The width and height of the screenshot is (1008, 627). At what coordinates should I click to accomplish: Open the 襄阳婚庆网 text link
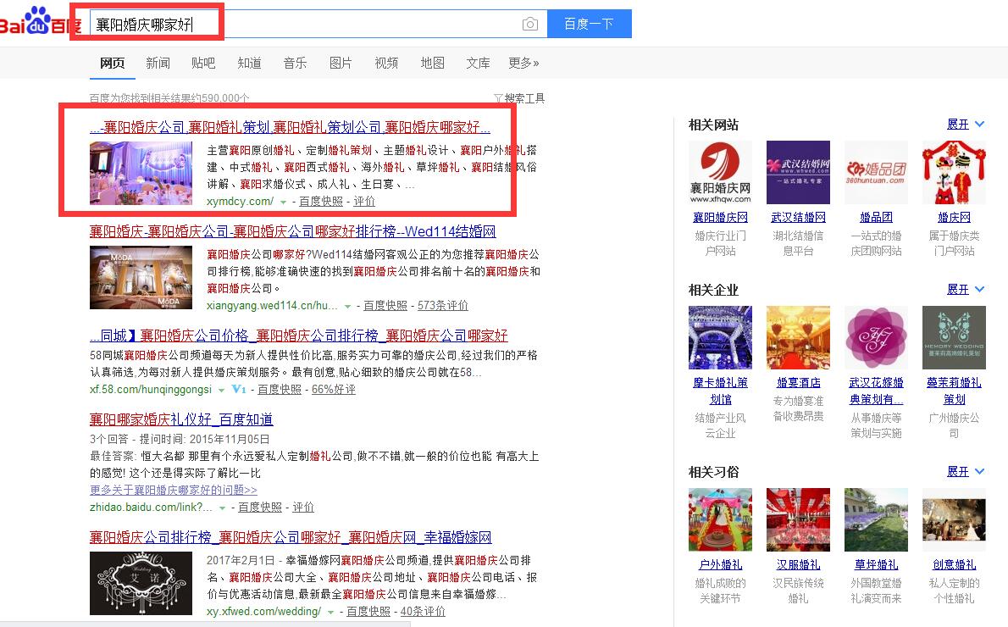720,218
